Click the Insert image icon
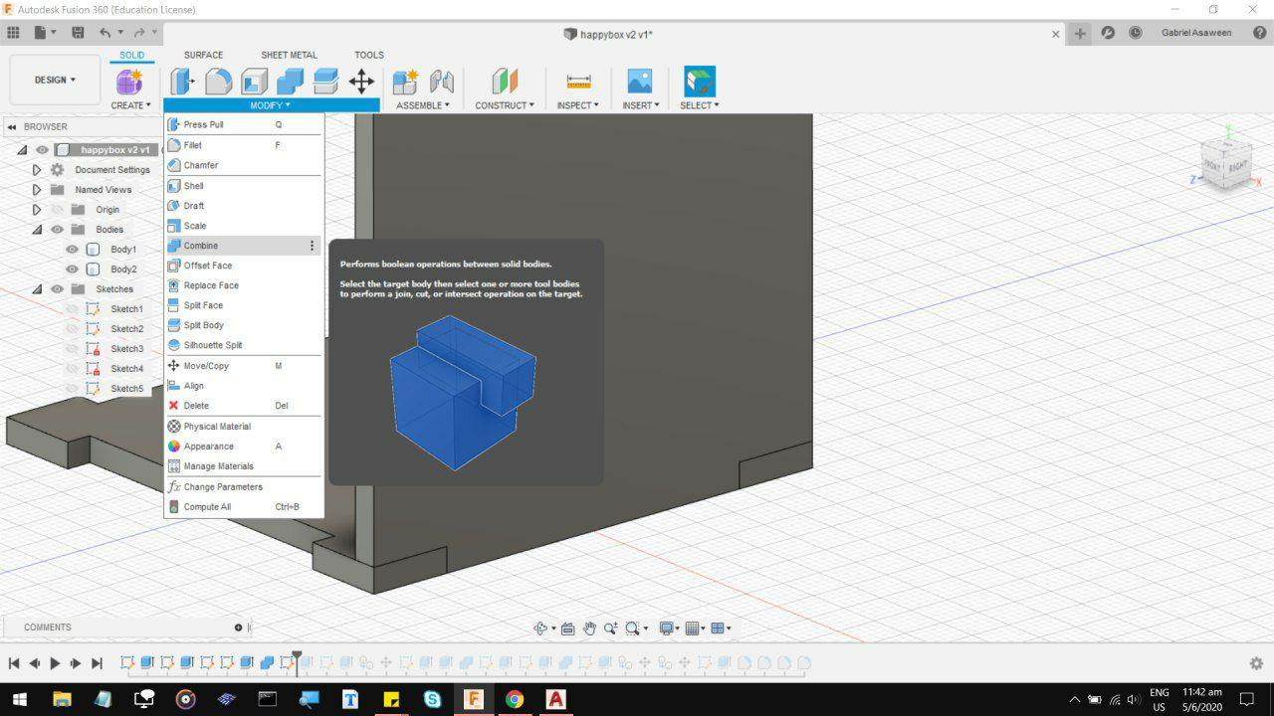Viewport: 1274px width, 716px height. (640, 82)
